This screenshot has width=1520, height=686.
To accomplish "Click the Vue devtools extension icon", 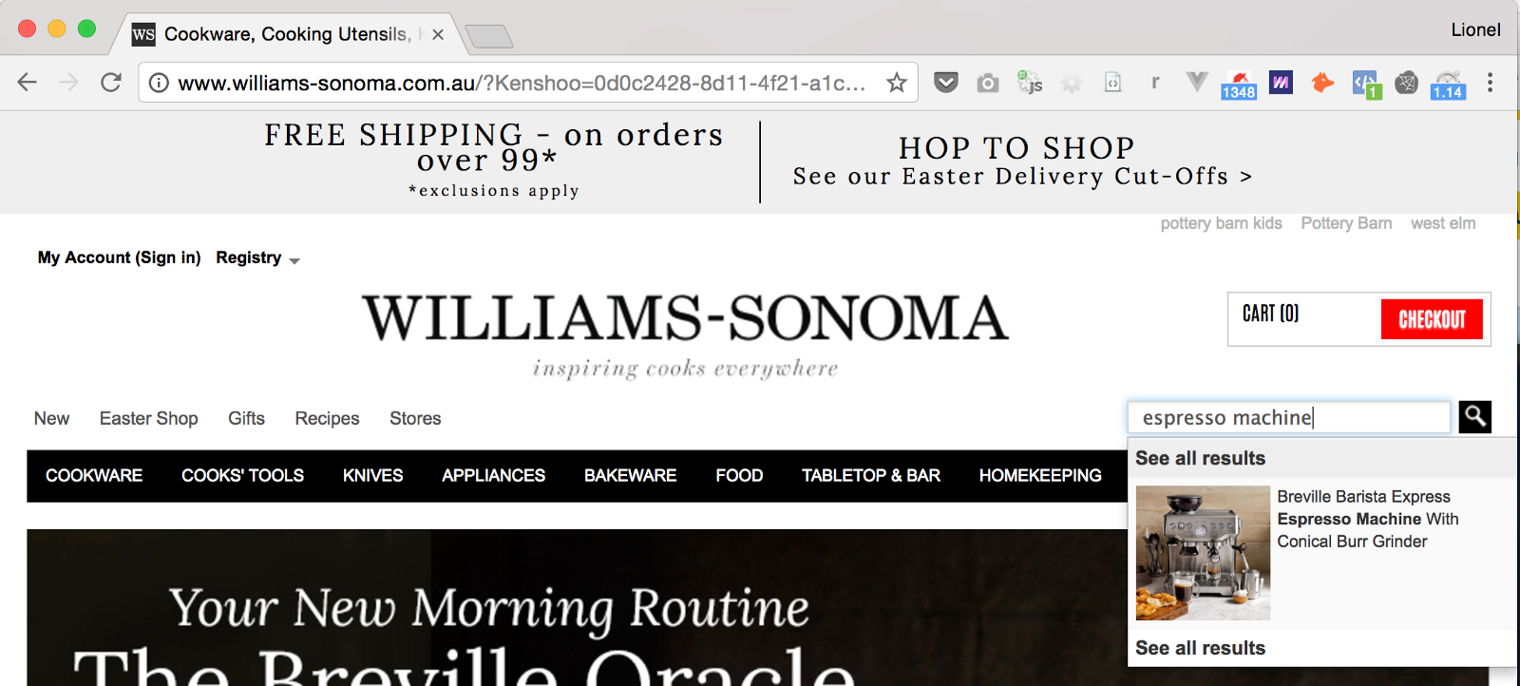I will tap(1197, 83).
